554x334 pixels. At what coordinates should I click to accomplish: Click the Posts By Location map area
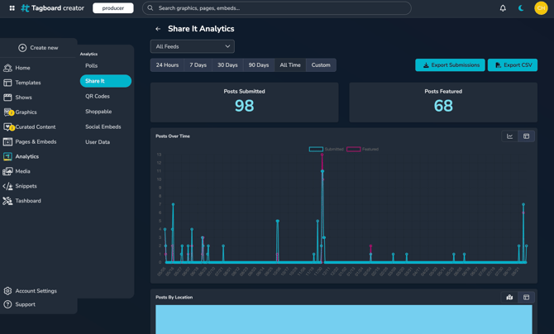(344, 319)
